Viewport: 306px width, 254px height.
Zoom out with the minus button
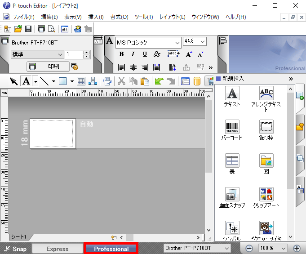coord(249,248)
